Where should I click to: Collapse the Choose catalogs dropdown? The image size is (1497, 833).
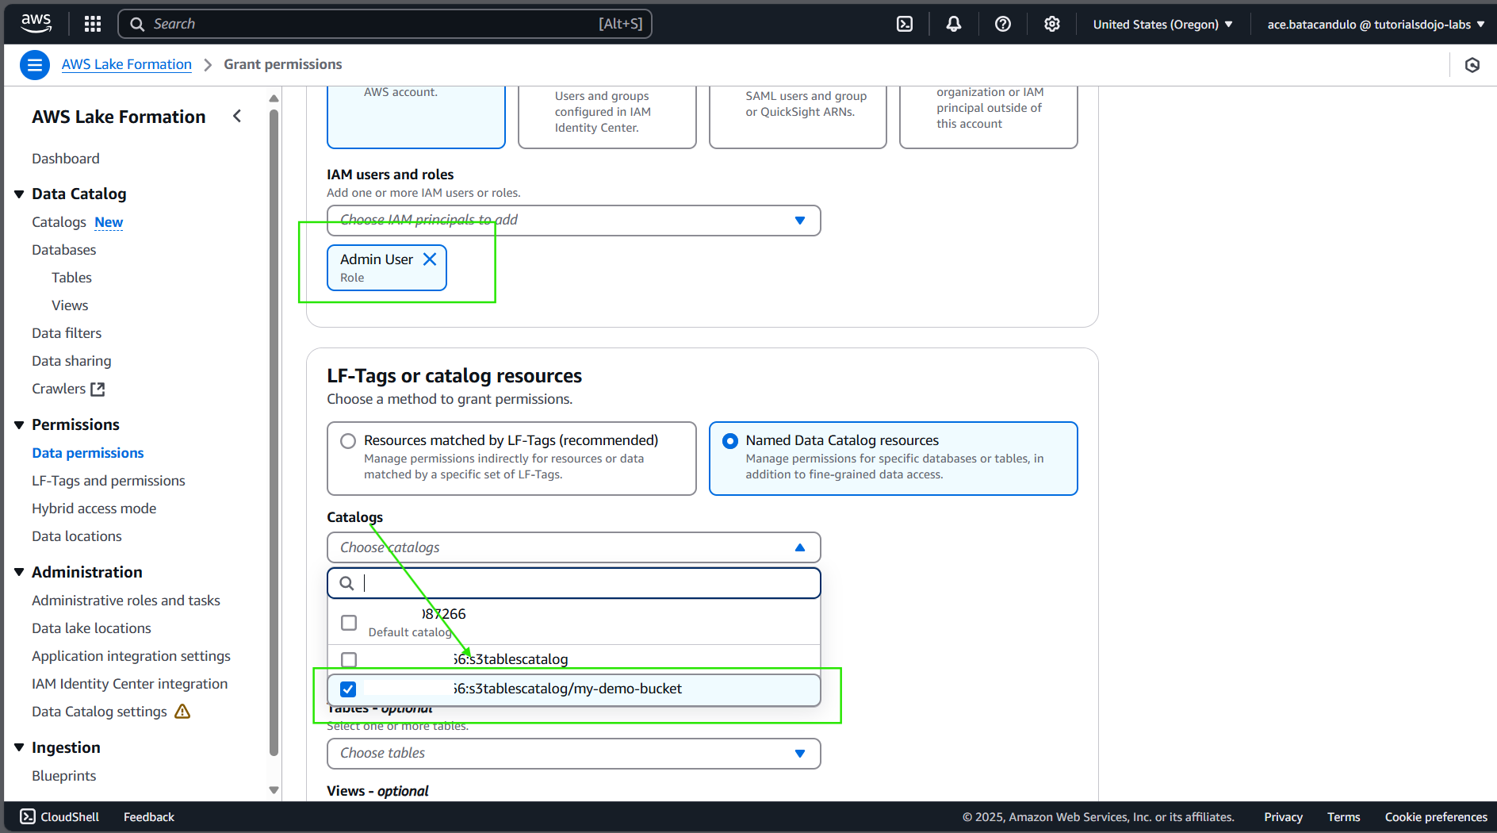[574, 547]
